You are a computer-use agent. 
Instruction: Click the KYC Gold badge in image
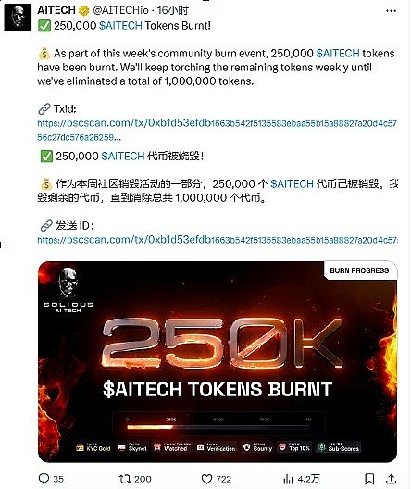(x=93, y=448)
